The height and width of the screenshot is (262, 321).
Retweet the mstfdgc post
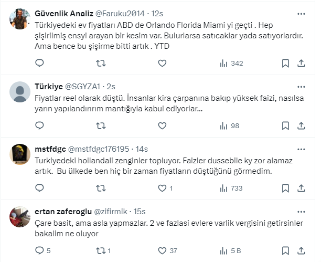click(x=101, y=188)
